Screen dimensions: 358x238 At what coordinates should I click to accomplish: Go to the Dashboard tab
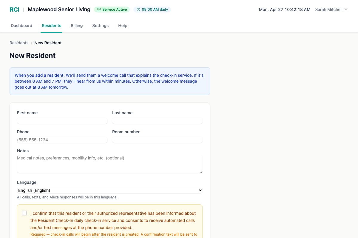coord(21,26)
